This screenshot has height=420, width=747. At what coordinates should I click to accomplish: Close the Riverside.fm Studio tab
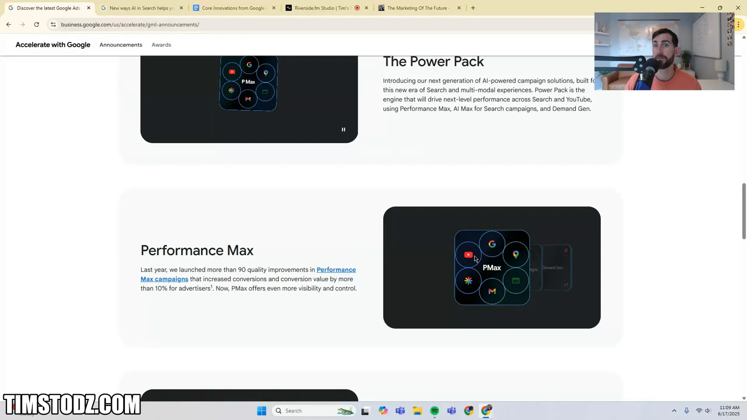click(366, 8)
